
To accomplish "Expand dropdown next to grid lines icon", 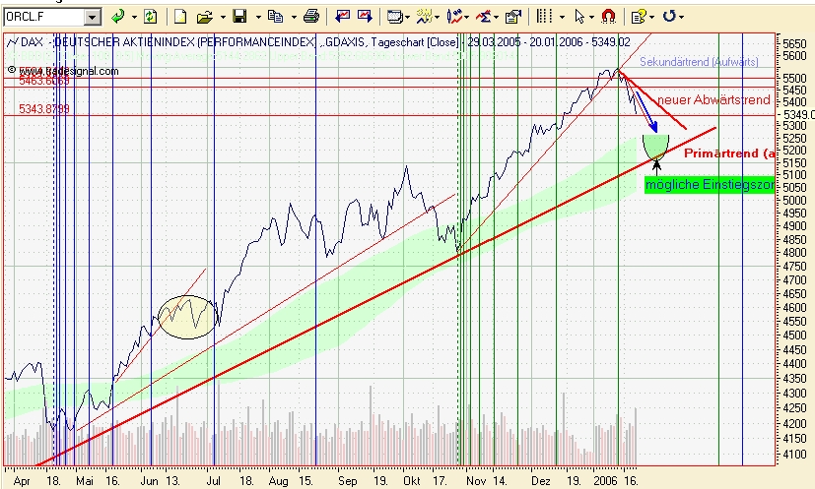I will [x=562, y=17].
